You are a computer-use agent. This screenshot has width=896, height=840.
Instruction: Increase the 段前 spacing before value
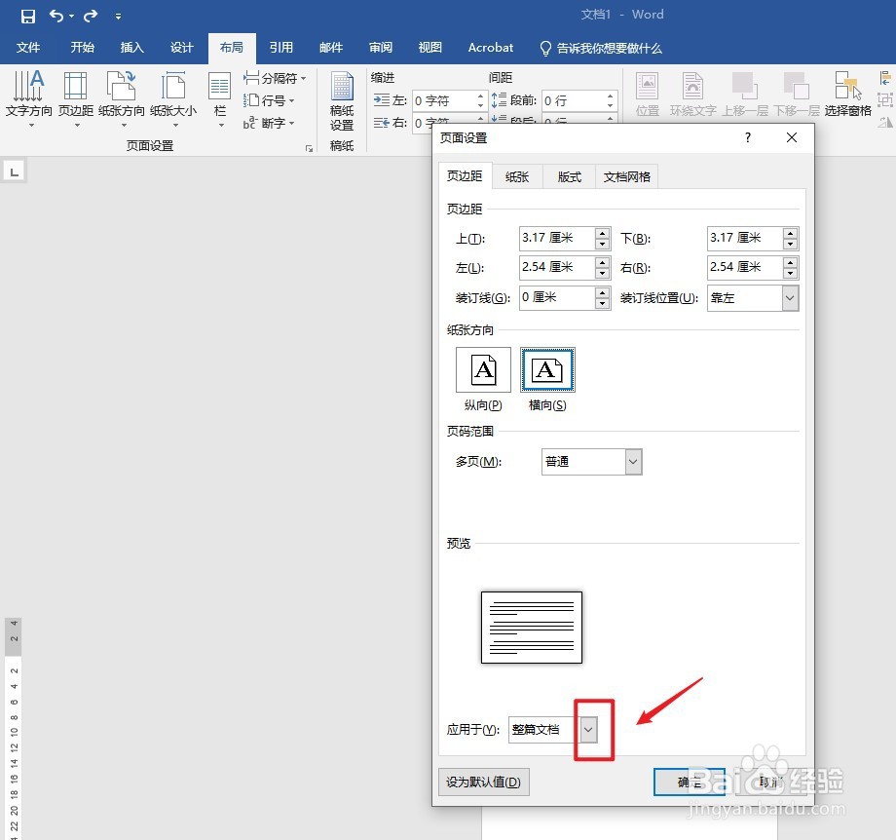(x=611, y=96)
